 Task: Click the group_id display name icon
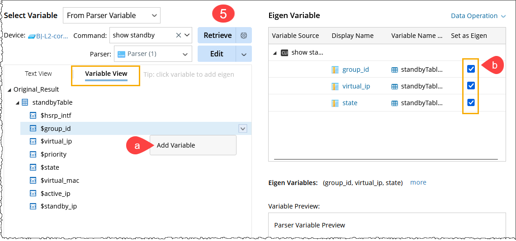(x=335, y=70)
